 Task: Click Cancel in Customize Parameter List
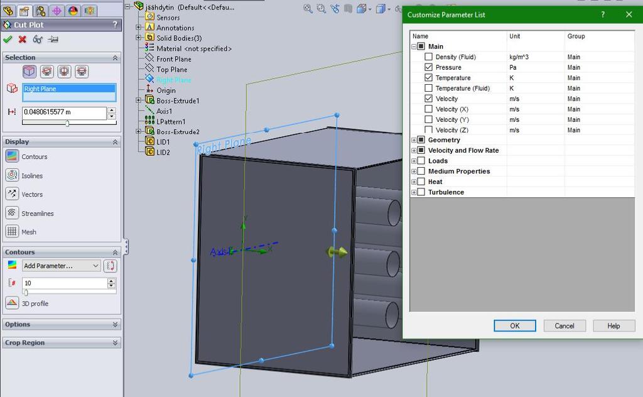pyautogui.click(x=565, y=325)
